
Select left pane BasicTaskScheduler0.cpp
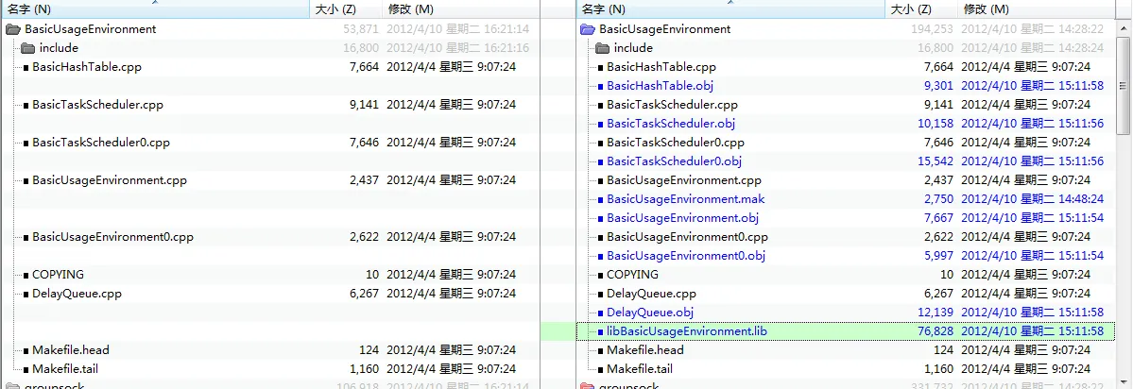tap(101, 143)
